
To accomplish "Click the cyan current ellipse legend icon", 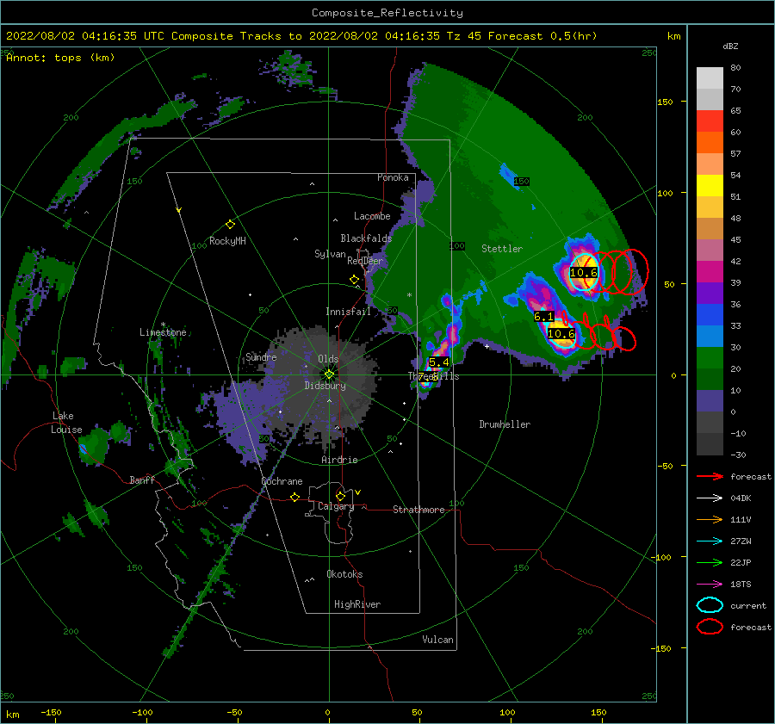I will 710,605.
